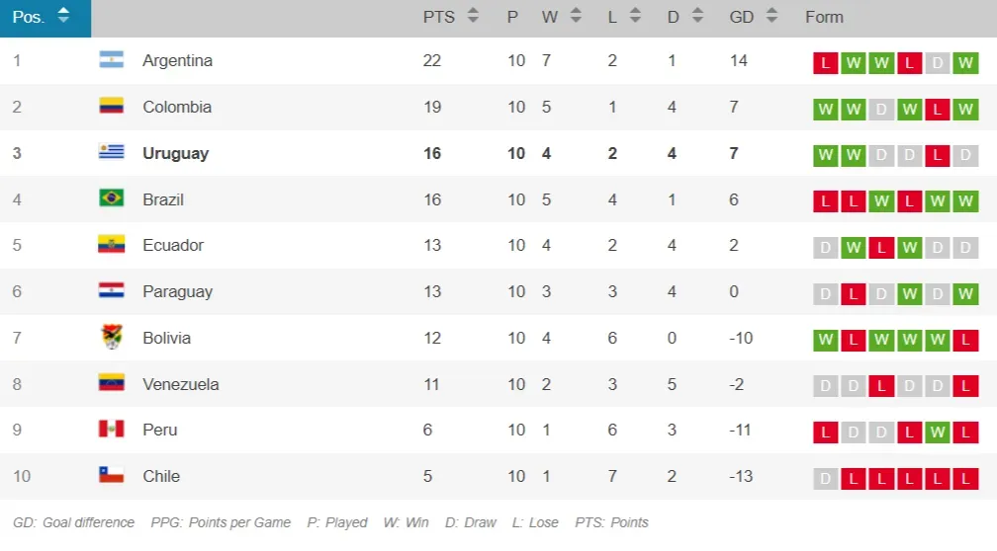This screenshot has width=997, height=551.
Task: Sort by W column arrows
Action: [x=576, y=15]
